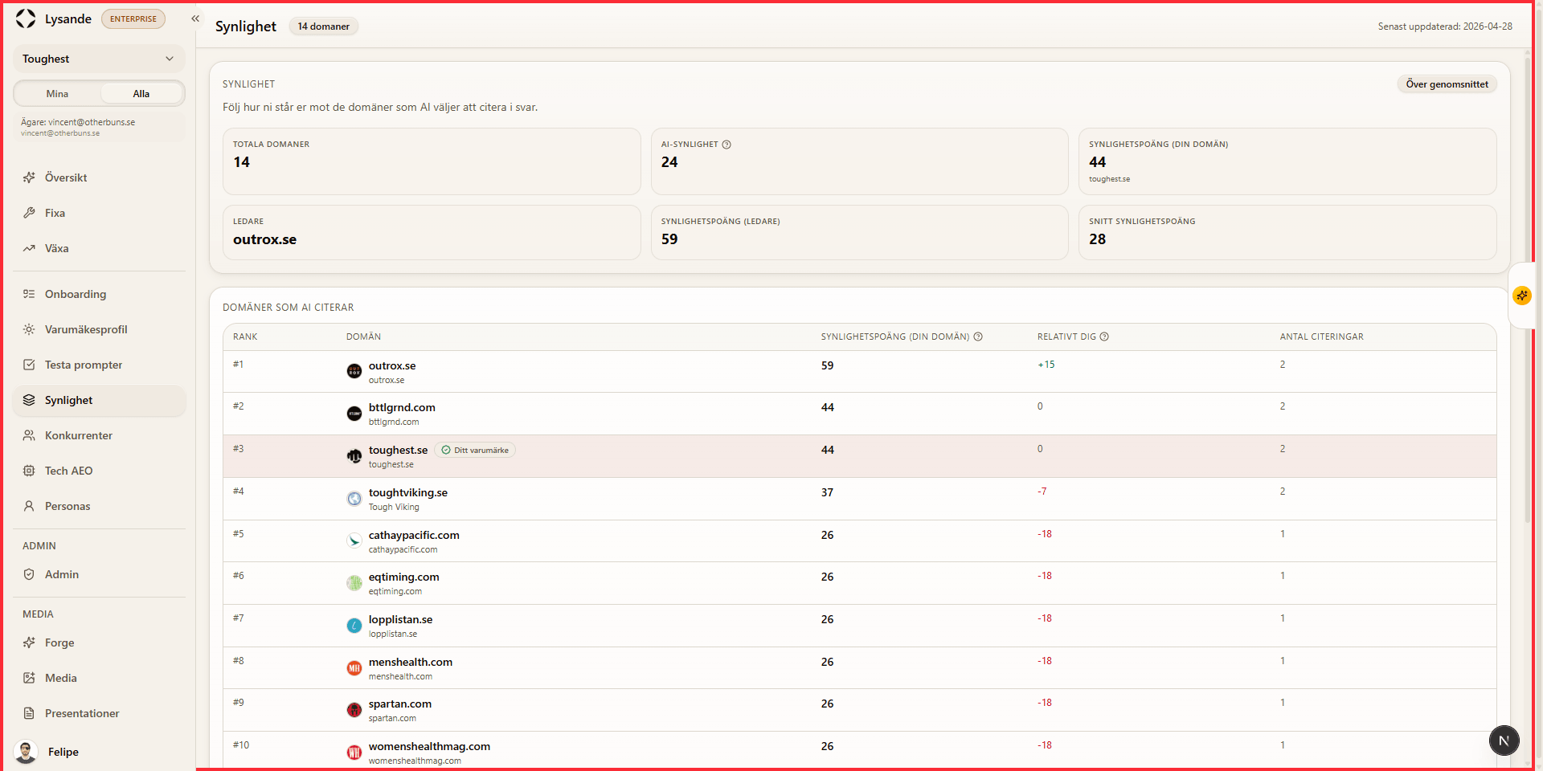Viewport: 1543px width, 771px height.
Task: Open the Toughest workspace dropdown
Action: 99,59
